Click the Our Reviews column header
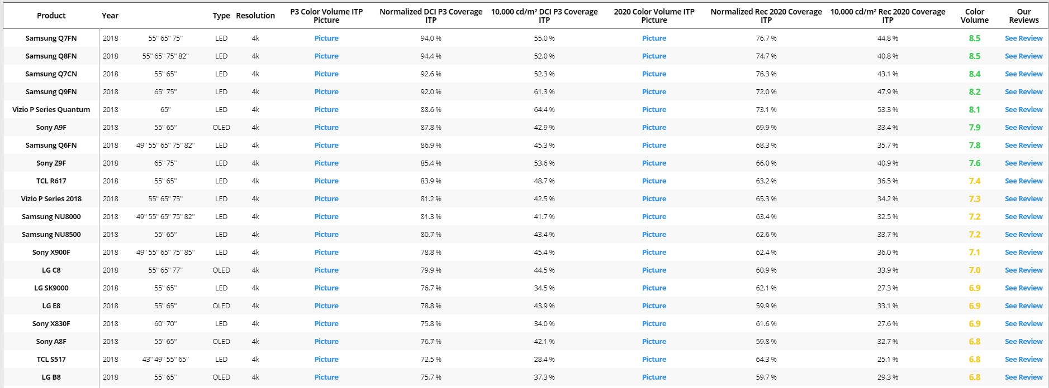 click(x=1023, y=16)
